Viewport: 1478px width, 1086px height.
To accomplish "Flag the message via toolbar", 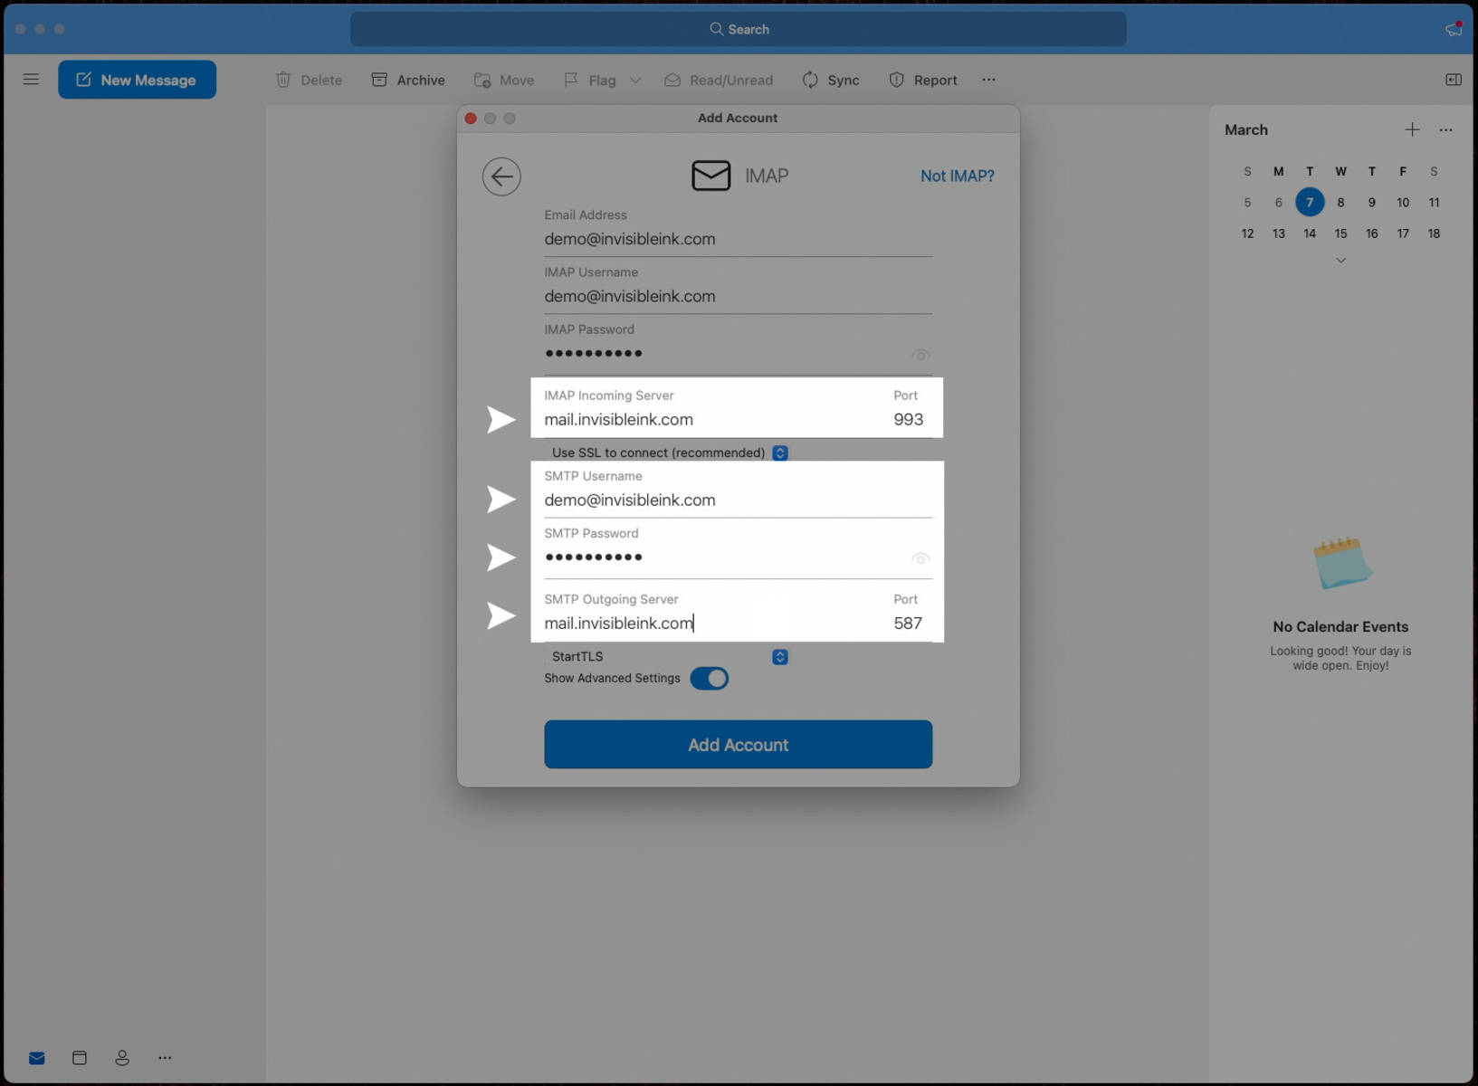I will [x=589, y=80].
